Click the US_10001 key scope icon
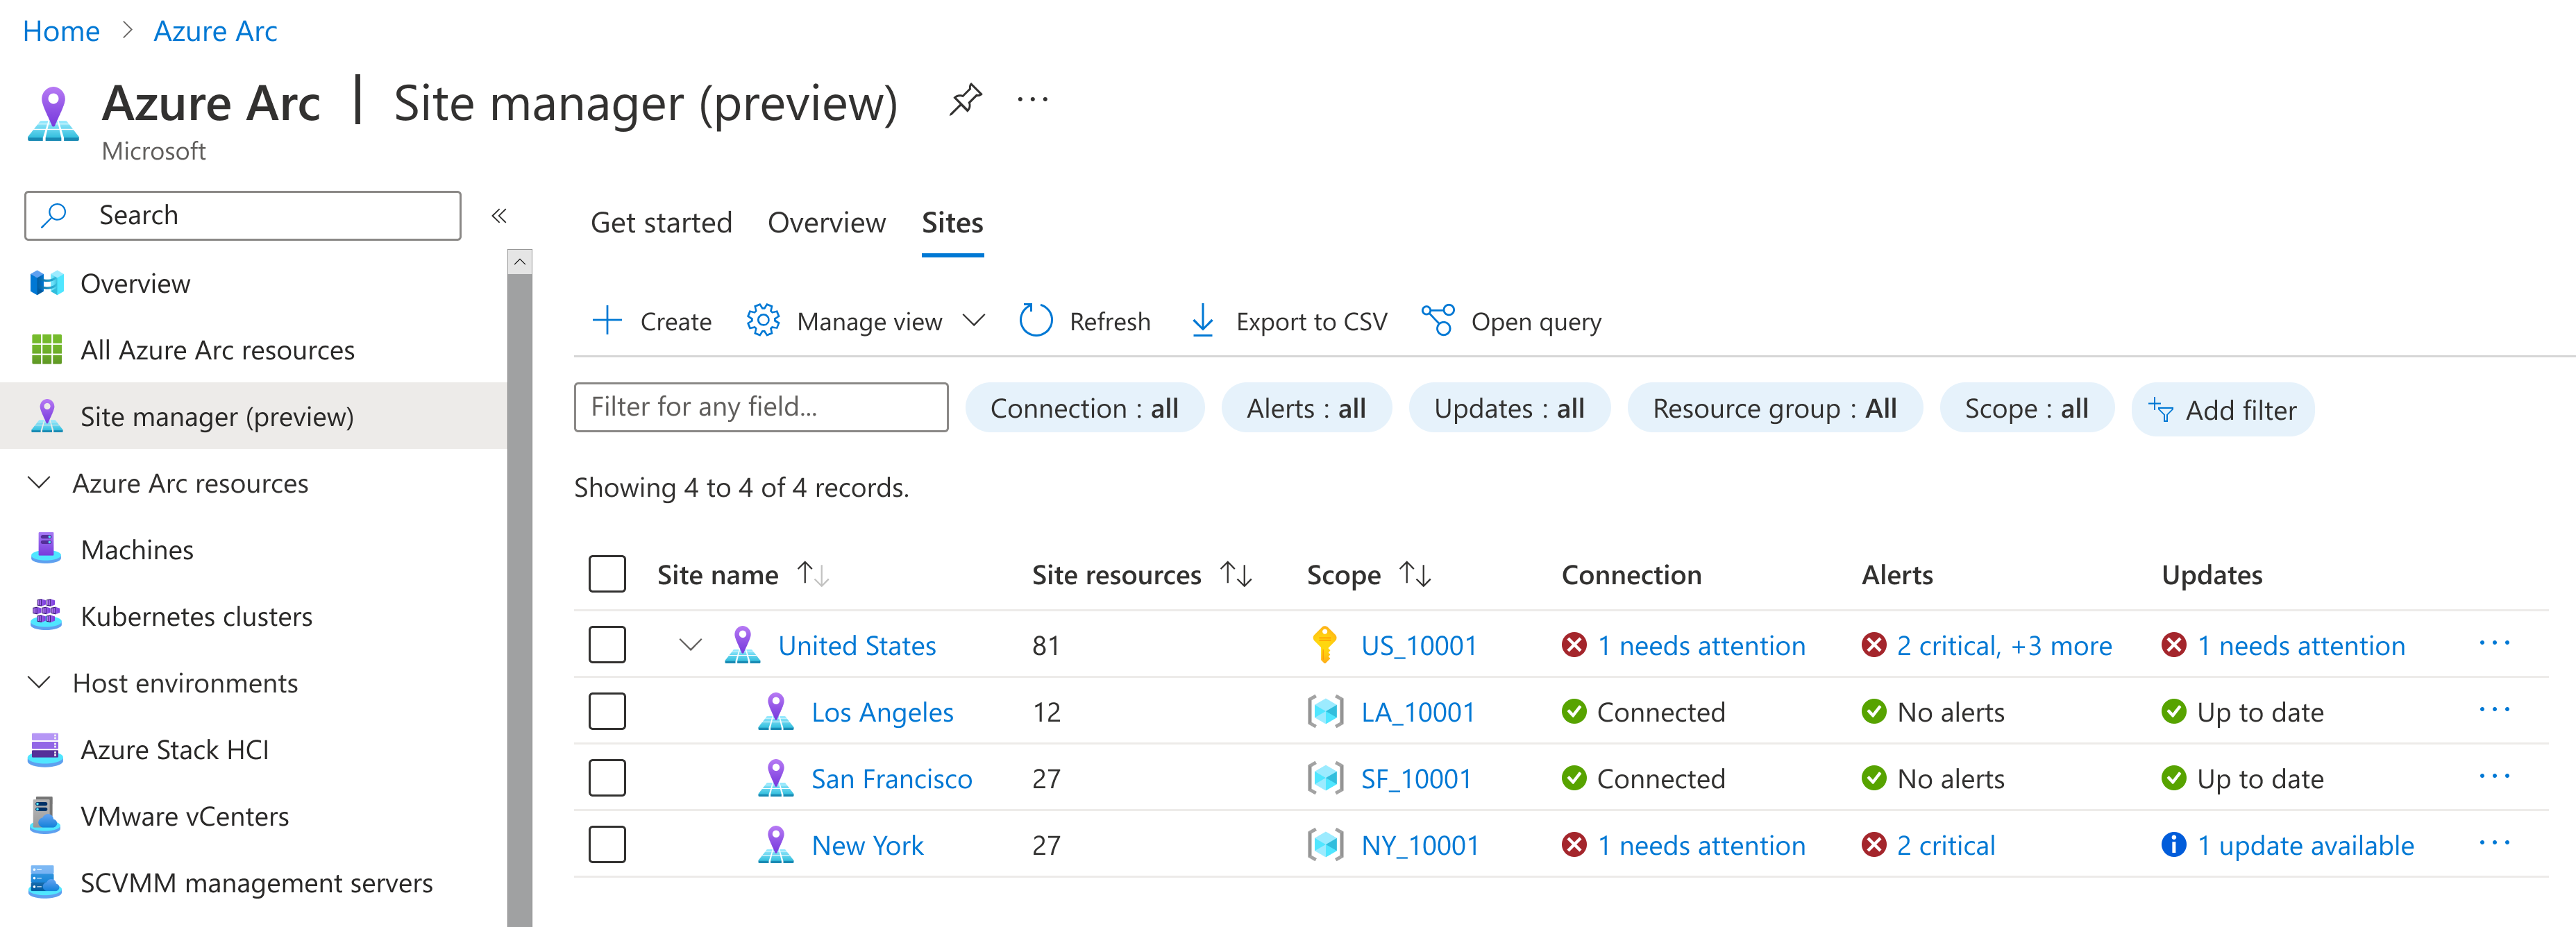Viewport: 2576px width, 927px height. click(x=1324, y=645)
